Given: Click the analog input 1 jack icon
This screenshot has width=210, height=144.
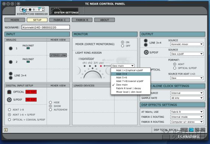Looking at the screenshot, I should (11, 49).
